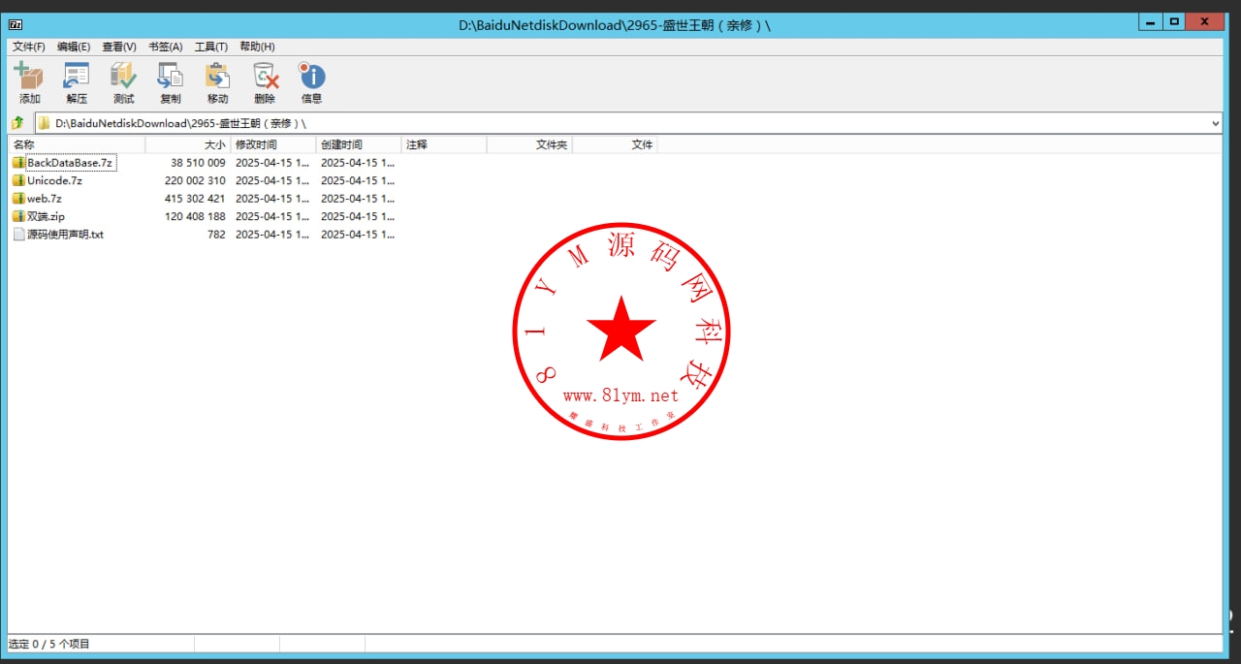Click the Test (测试) toolbar icon
This screenshot has height=664, width=1241.
pos(123,77)
